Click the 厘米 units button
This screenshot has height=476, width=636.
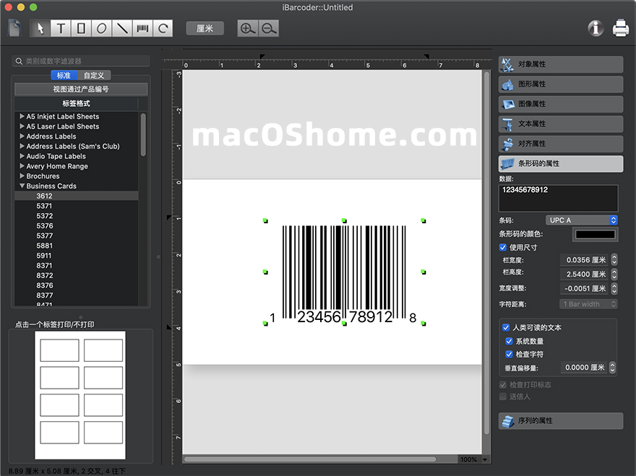coord(205,28)
